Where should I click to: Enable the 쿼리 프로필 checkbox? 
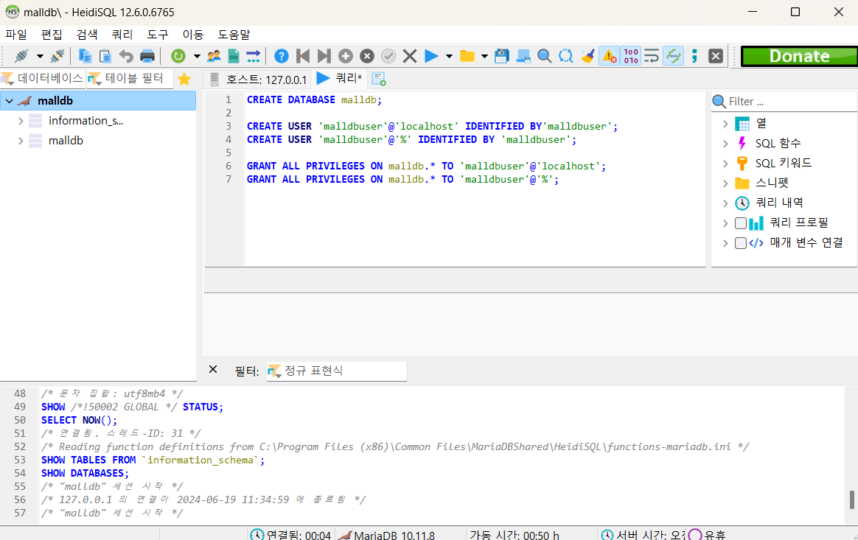tap(740, 222)
